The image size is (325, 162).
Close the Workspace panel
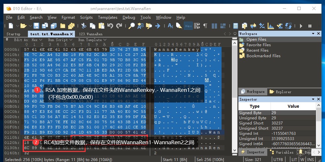319,34
